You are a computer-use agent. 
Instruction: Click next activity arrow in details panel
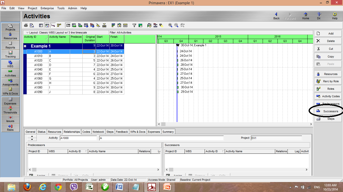[32, 139]
